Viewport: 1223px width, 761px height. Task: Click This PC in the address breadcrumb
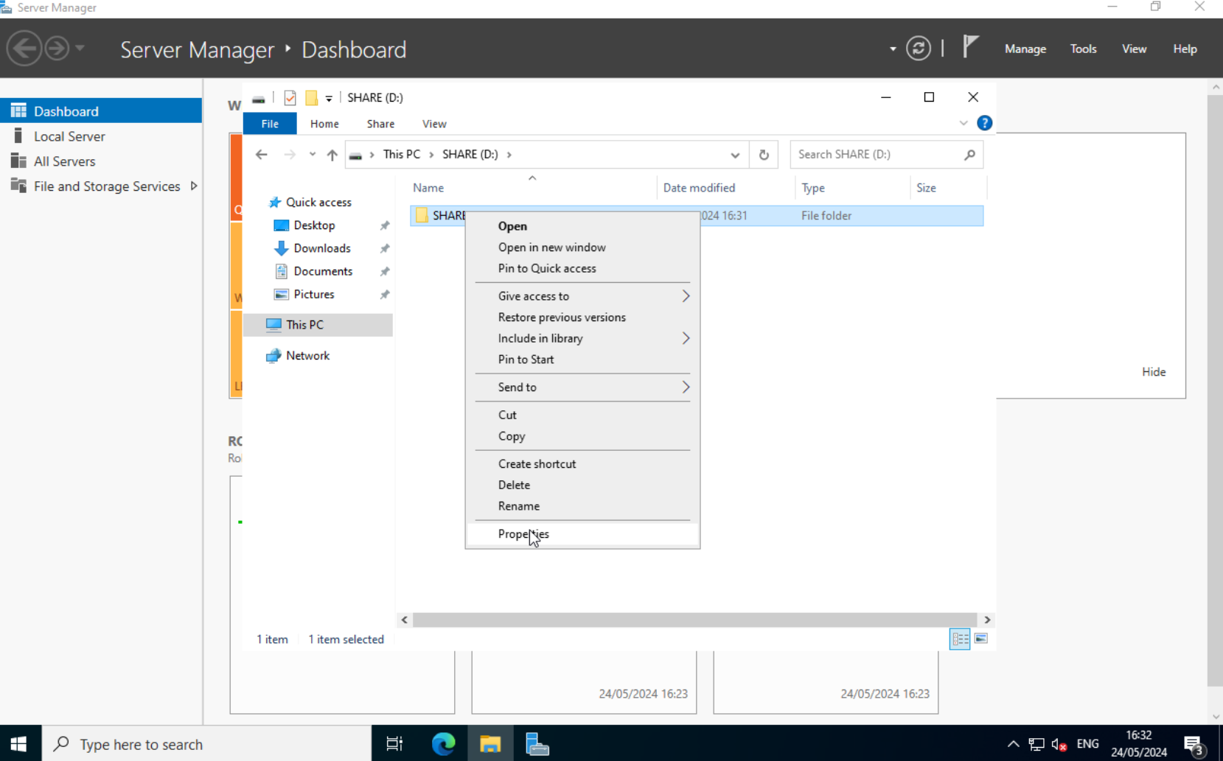click(402, 155)
